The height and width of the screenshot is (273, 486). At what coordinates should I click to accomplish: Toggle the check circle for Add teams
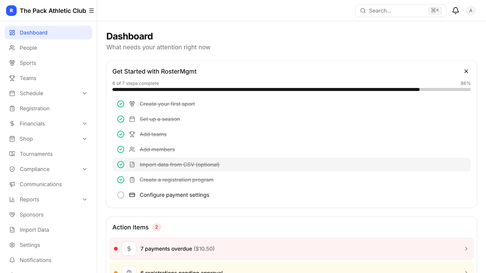[x=121, y=134]
